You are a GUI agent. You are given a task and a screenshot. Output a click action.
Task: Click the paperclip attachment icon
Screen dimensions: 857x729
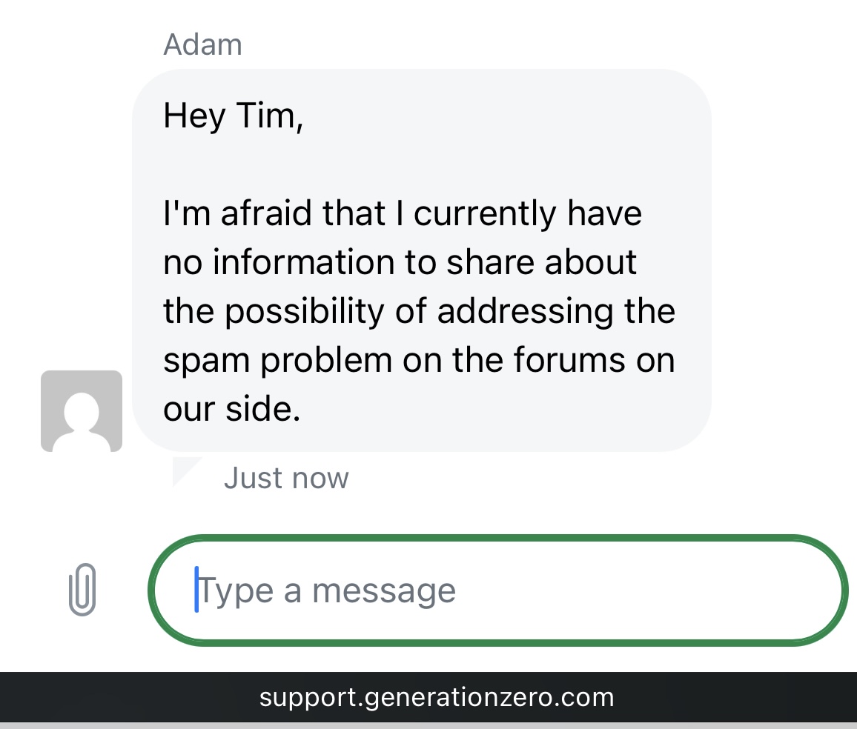[82, 590]
